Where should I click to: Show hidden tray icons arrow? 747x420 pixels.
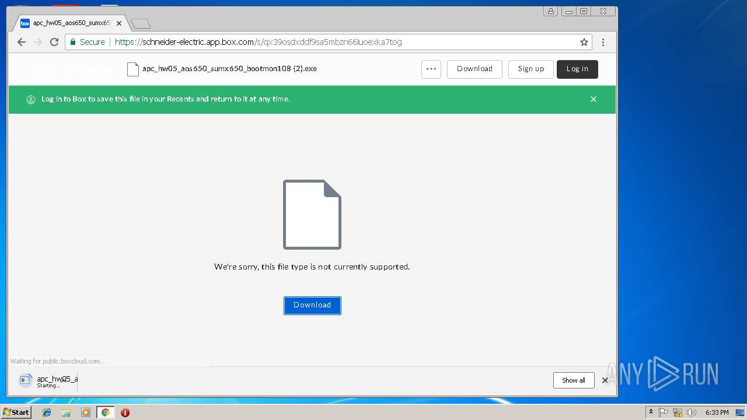pos(651,412)
